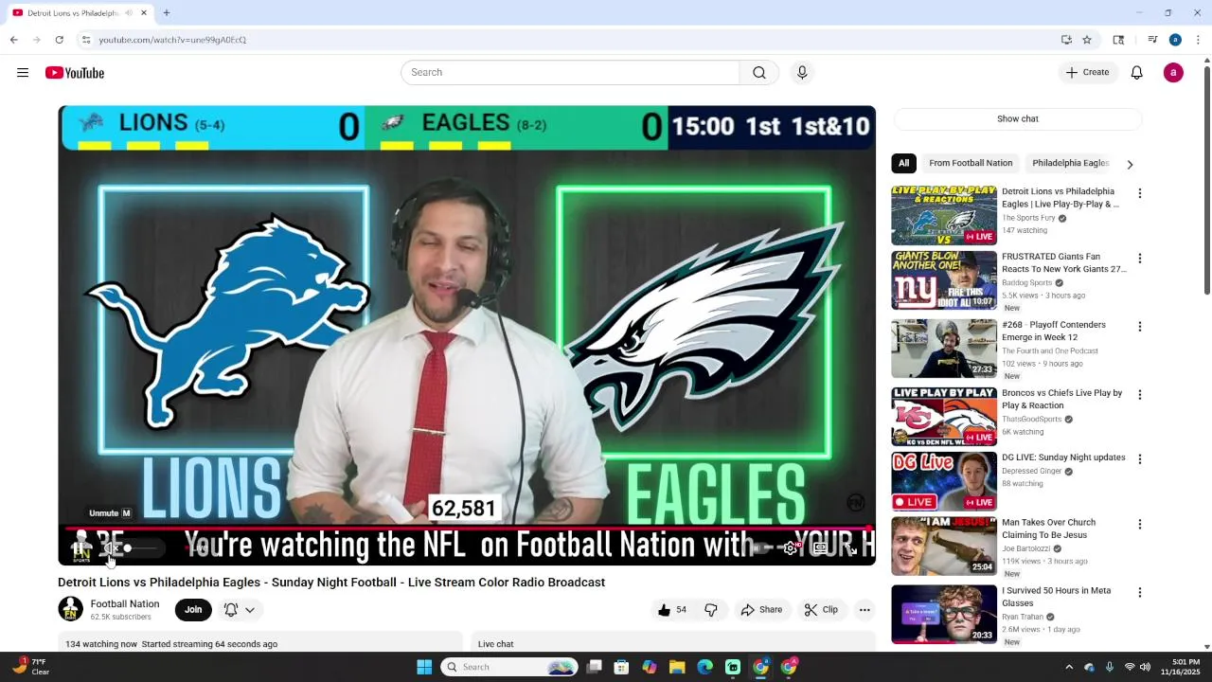This screenshot has height=682, width=1212.
Task: Open options for #268 Playoff Contenders video
Action: [x=1140, y=327]
